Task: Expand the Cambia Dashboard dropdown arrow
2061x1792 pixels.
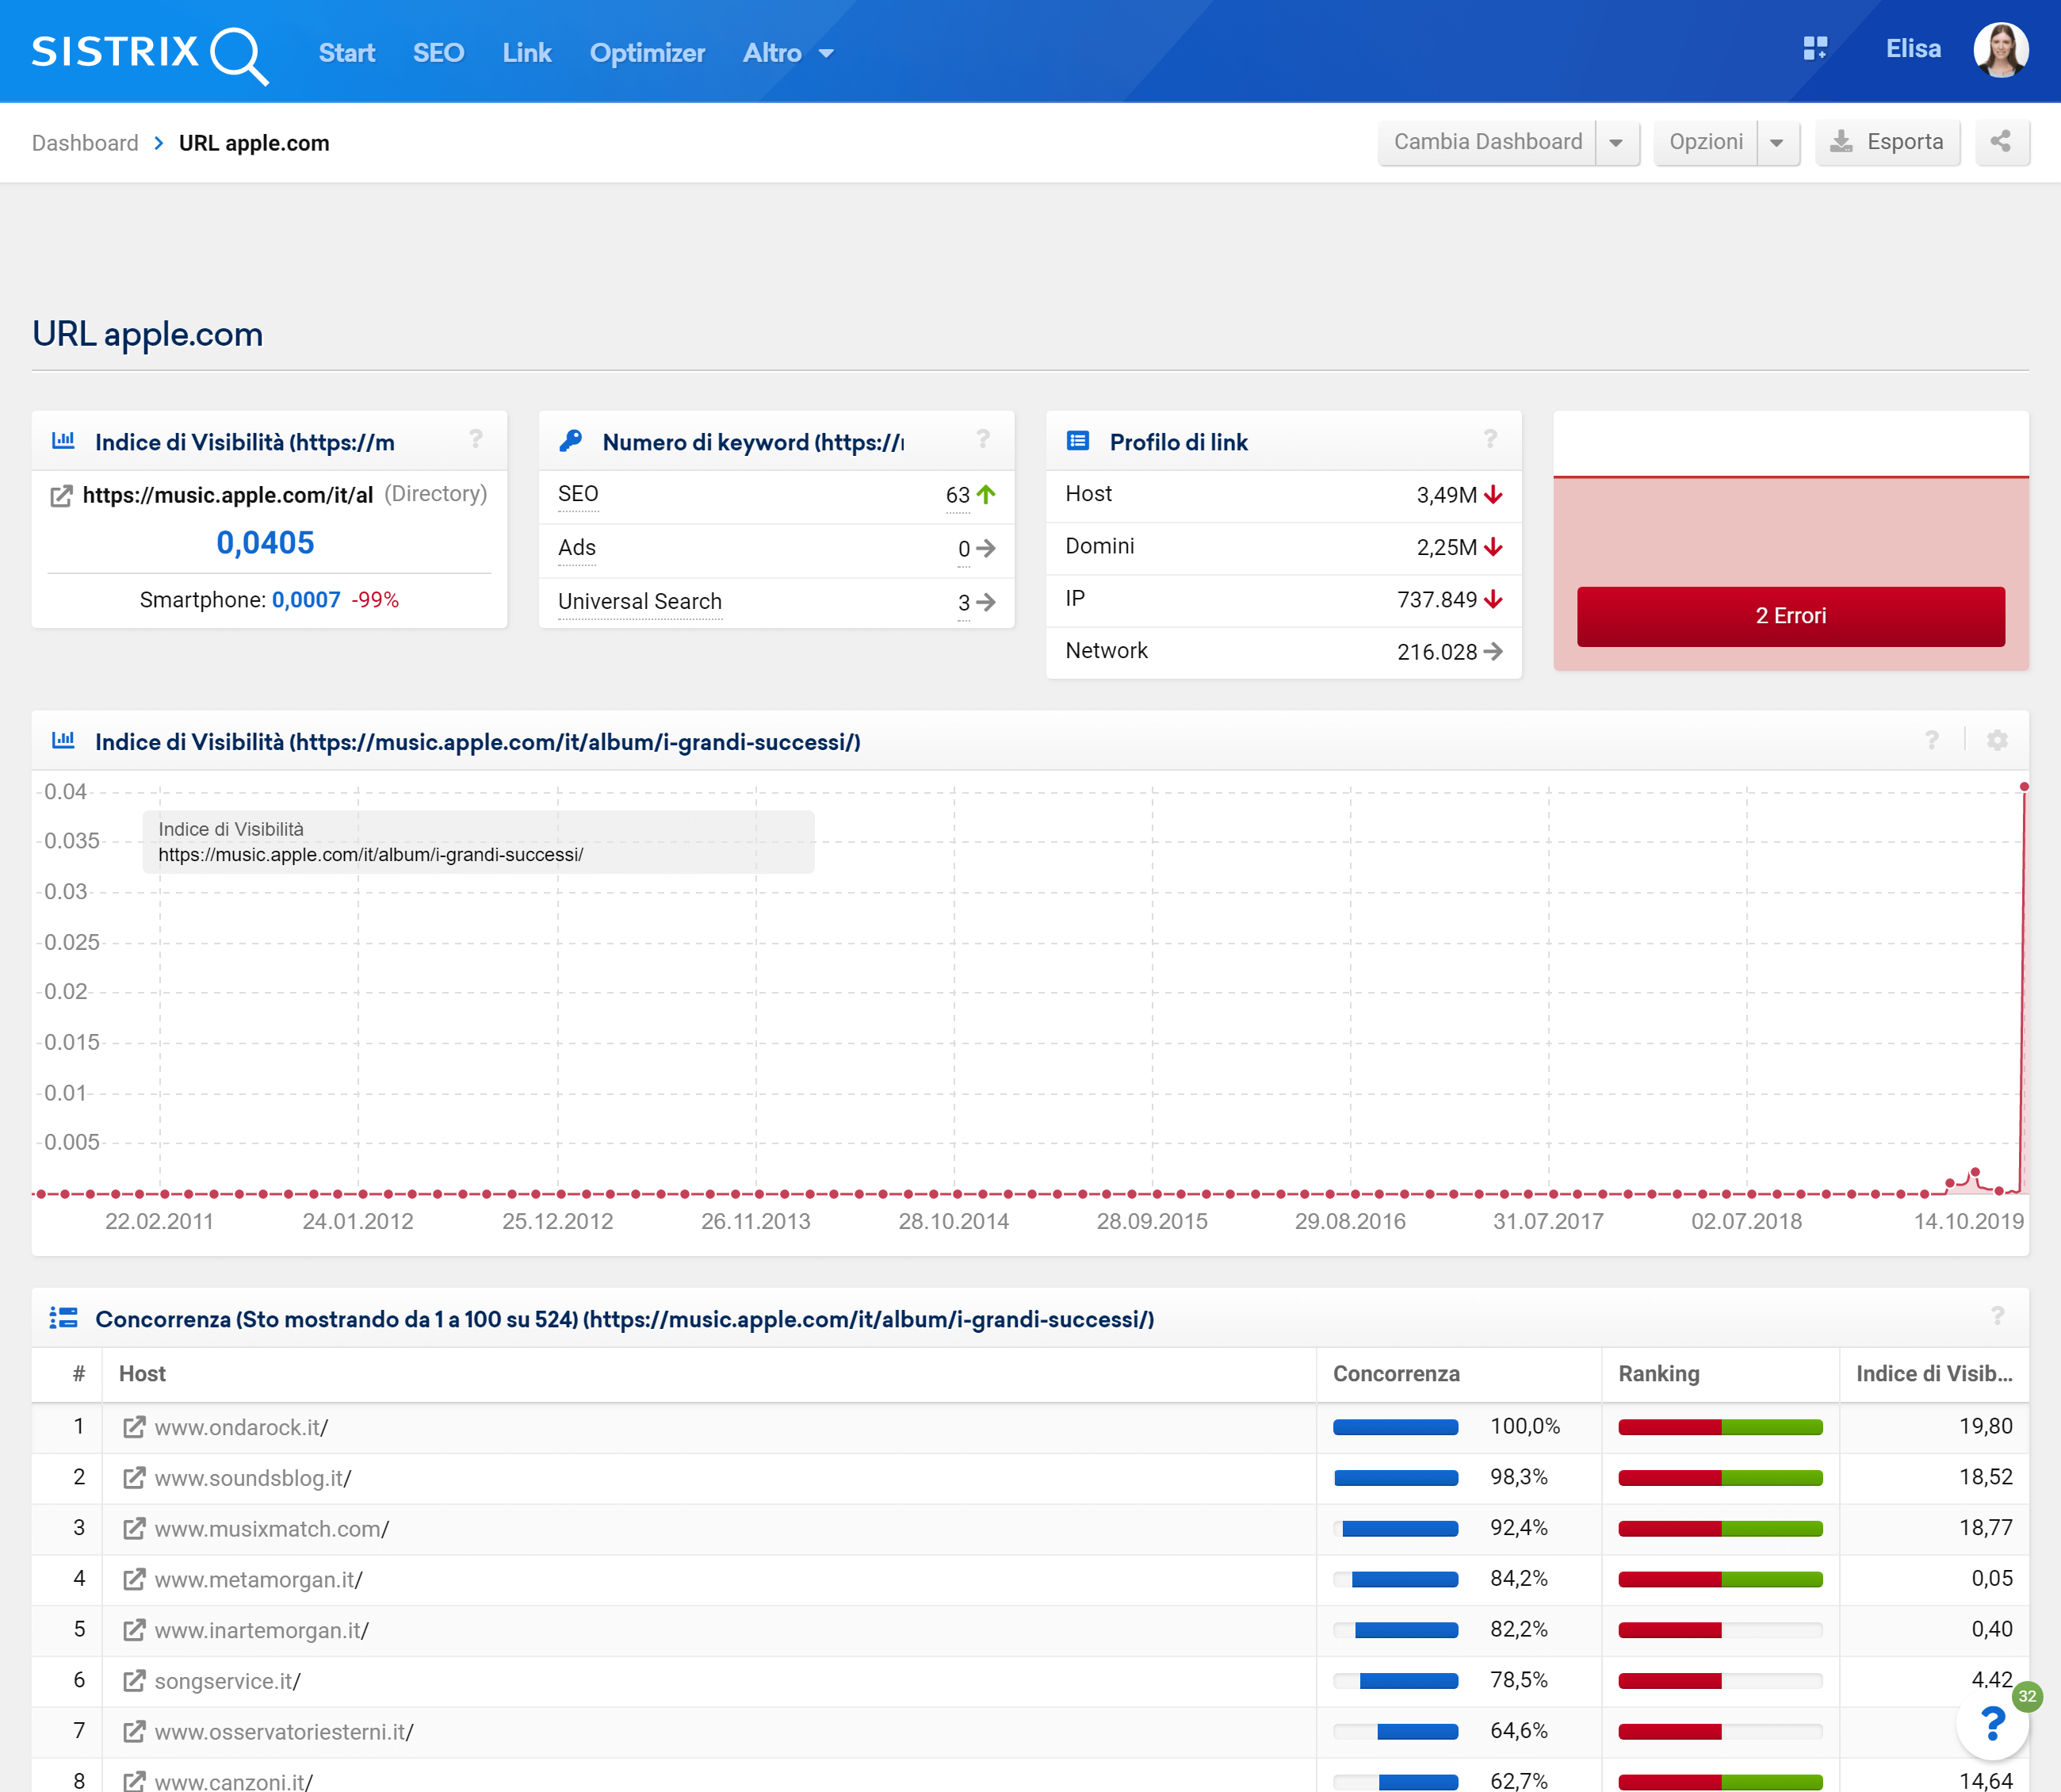Action: tap(1616, 142)
